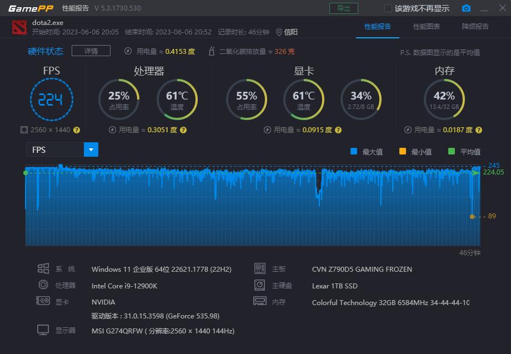
Task: Click the 导出 export button
Action: click(344, 8)
